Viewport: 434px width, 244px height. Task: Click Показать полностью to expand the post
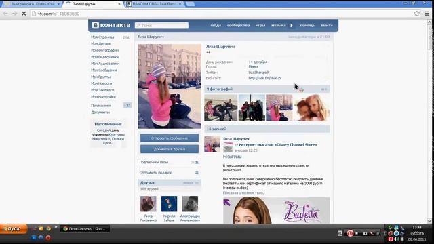tap(243, 192)
